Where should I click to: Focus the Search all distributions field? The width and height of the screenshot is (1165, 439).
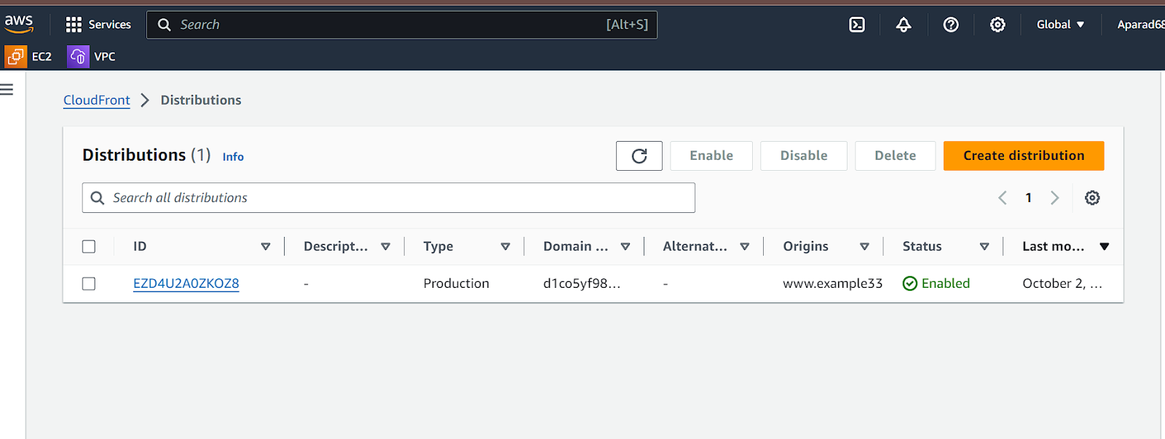pos(389,198)
